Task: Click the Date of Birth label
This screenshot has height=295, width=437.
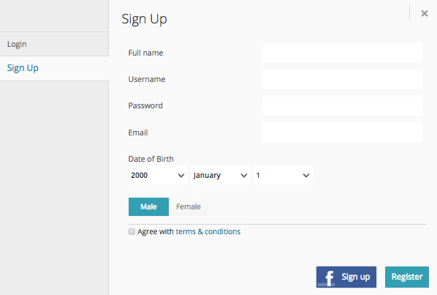Action: point(151,159)
